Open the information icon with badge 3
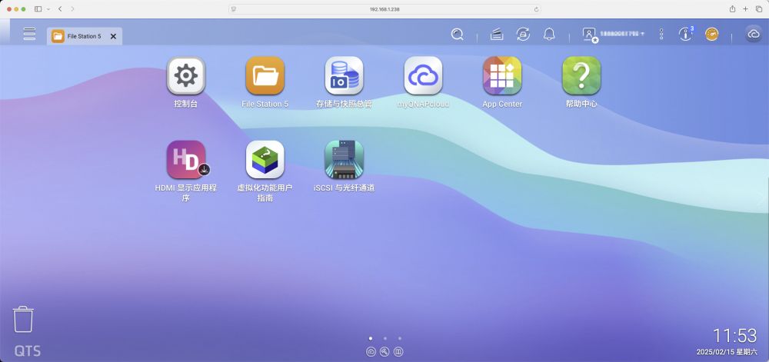The height and width of the screenshot is (362, 769). (685, 34)
